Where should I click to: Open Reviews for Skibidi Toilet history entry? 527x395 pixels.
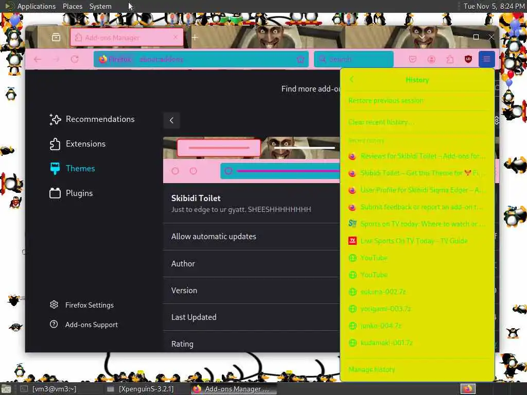(417, 156)
